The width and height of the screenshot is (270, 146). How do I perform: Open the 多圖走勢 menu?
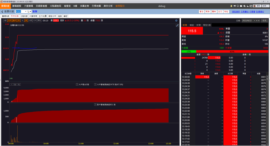click(84, 6)
